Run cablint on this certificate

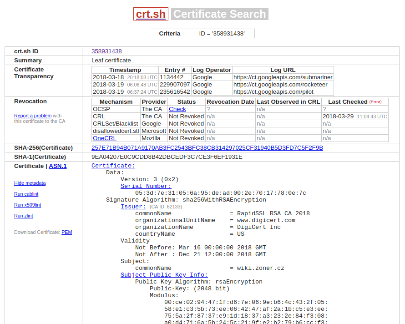(x=26, y=194)
